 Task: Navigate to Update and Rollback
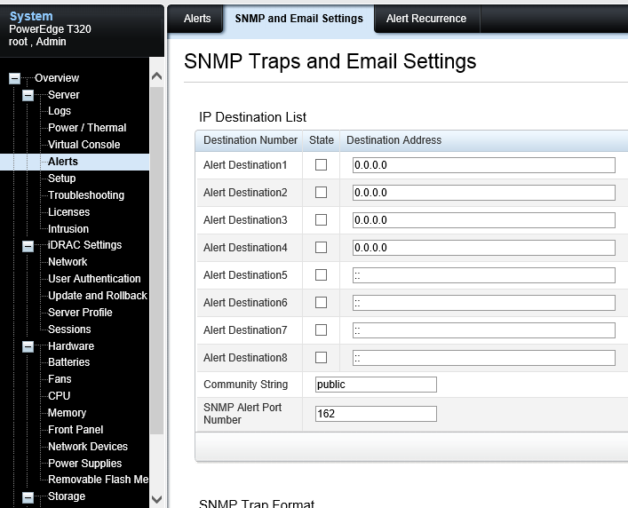pyautogui.click(x=98, y=296)
